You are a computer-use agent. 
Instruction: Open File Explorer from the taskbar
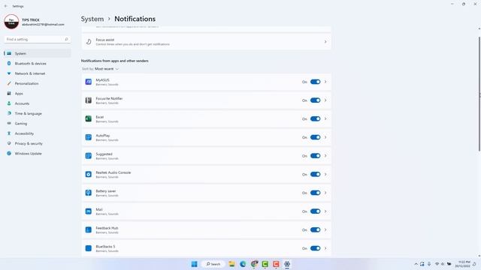tap(232, 264)
